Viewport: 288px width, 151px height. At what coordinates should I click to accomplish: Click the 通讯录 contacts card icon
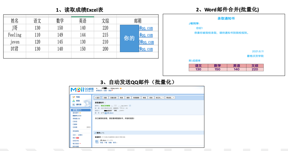point(74,105)
